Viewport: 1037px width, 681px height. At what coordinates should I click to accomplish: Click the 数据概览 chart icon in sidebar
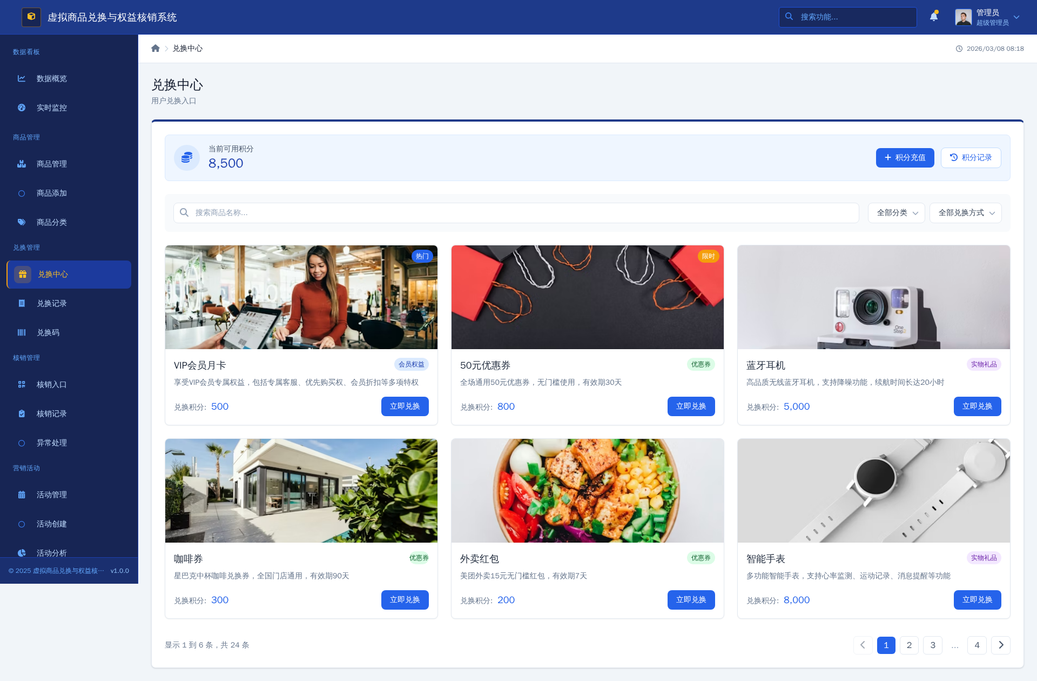coord(22,79)
